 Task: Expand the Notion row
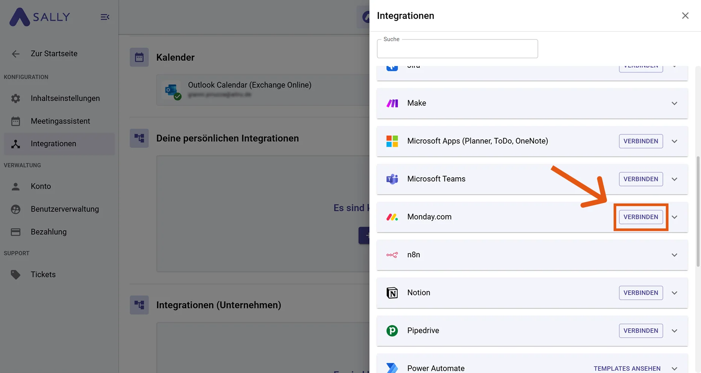(674, 293)
